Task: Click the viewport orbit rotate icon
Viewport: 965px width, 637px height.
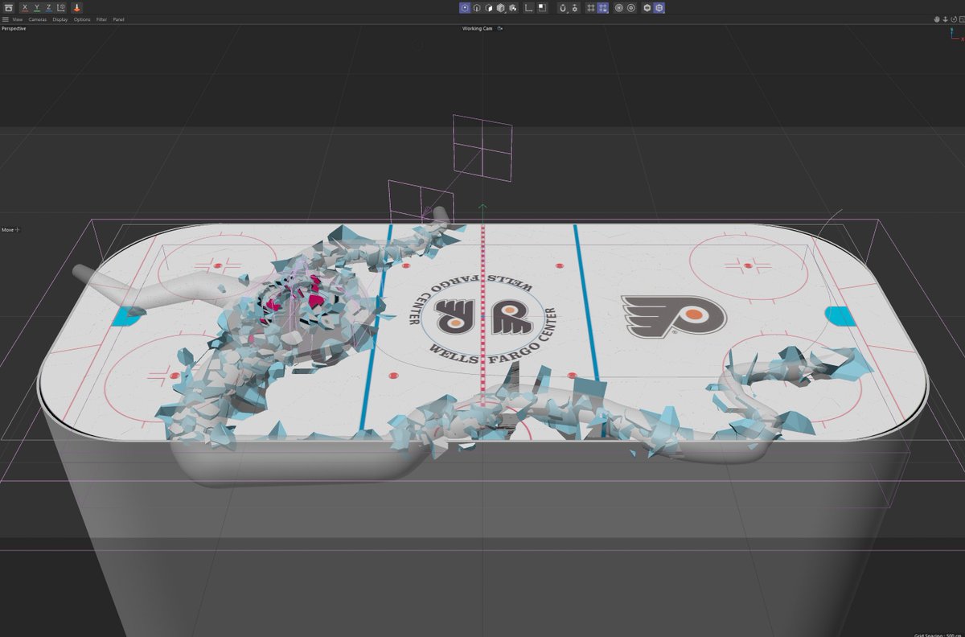Action: (x=952, y=19)
